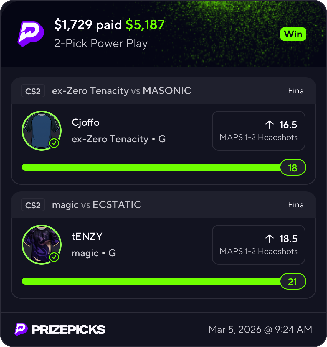Open the magic vs ECSTATIC matchup
327x347 pixels.
pyautogui.click(x=97, y=205)
